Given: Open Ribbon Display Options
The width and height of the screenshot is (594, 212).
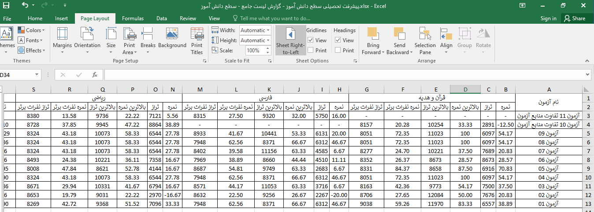Looking at the screenshot, I should coord(522,6).
